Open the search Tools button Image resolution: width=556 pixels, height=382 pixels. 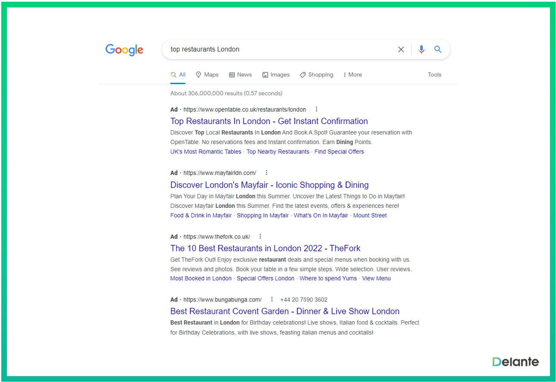tap(434, 75)
